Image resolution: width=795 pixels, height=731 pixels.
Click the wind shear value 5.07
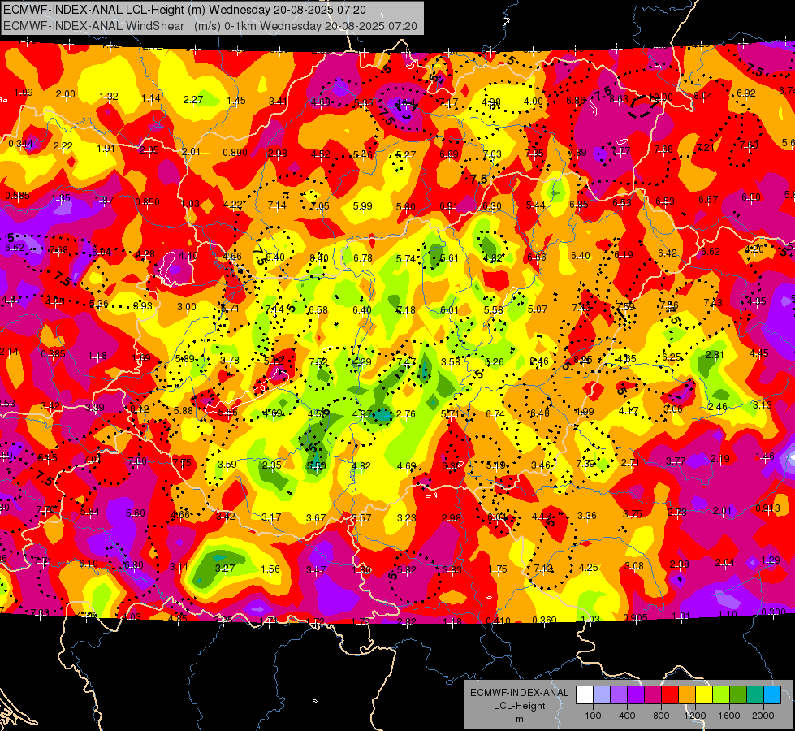(538, 309)
